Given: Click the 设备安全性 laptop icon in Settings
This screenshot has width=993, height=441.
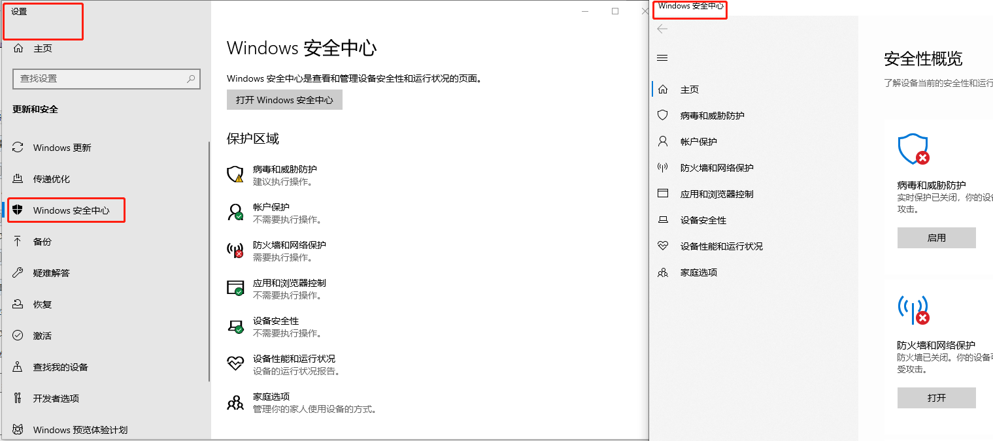Looking at the screenshot, I should coord(235,326).
